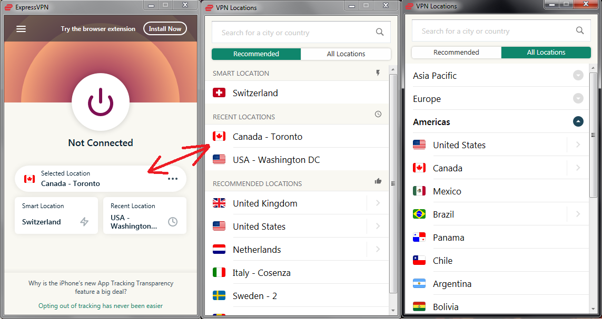The image size is (602, 319).
Task: Click the Italy flag icon
Action: point(219,273)
